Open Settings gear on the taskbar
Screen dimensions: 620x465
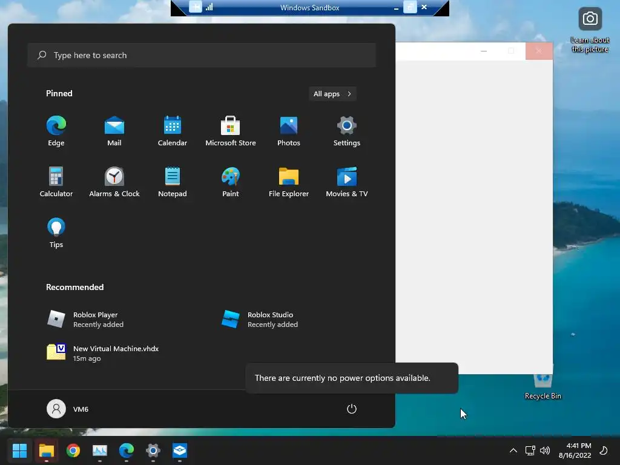tap(153, 450)
